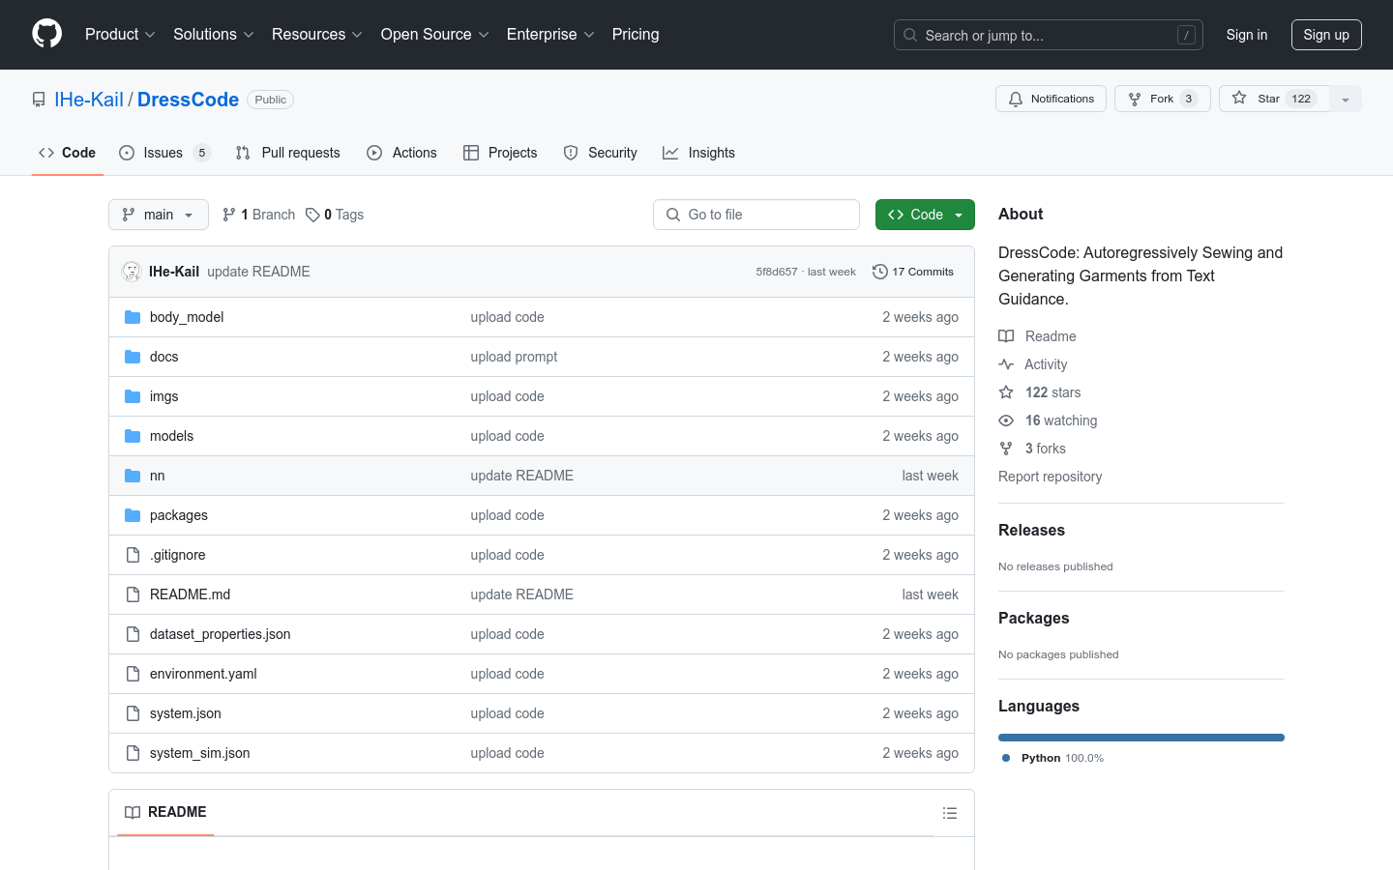View the 17 Commits link

pyautogui.click(x=913, y=272)
